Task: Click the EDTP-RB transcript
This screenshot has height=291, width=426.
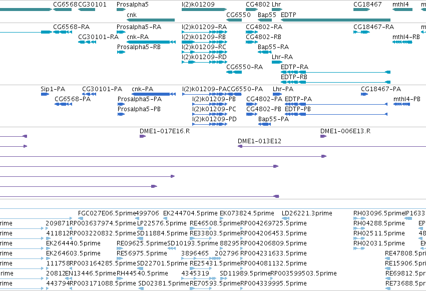Action: [x=335, y=82]
